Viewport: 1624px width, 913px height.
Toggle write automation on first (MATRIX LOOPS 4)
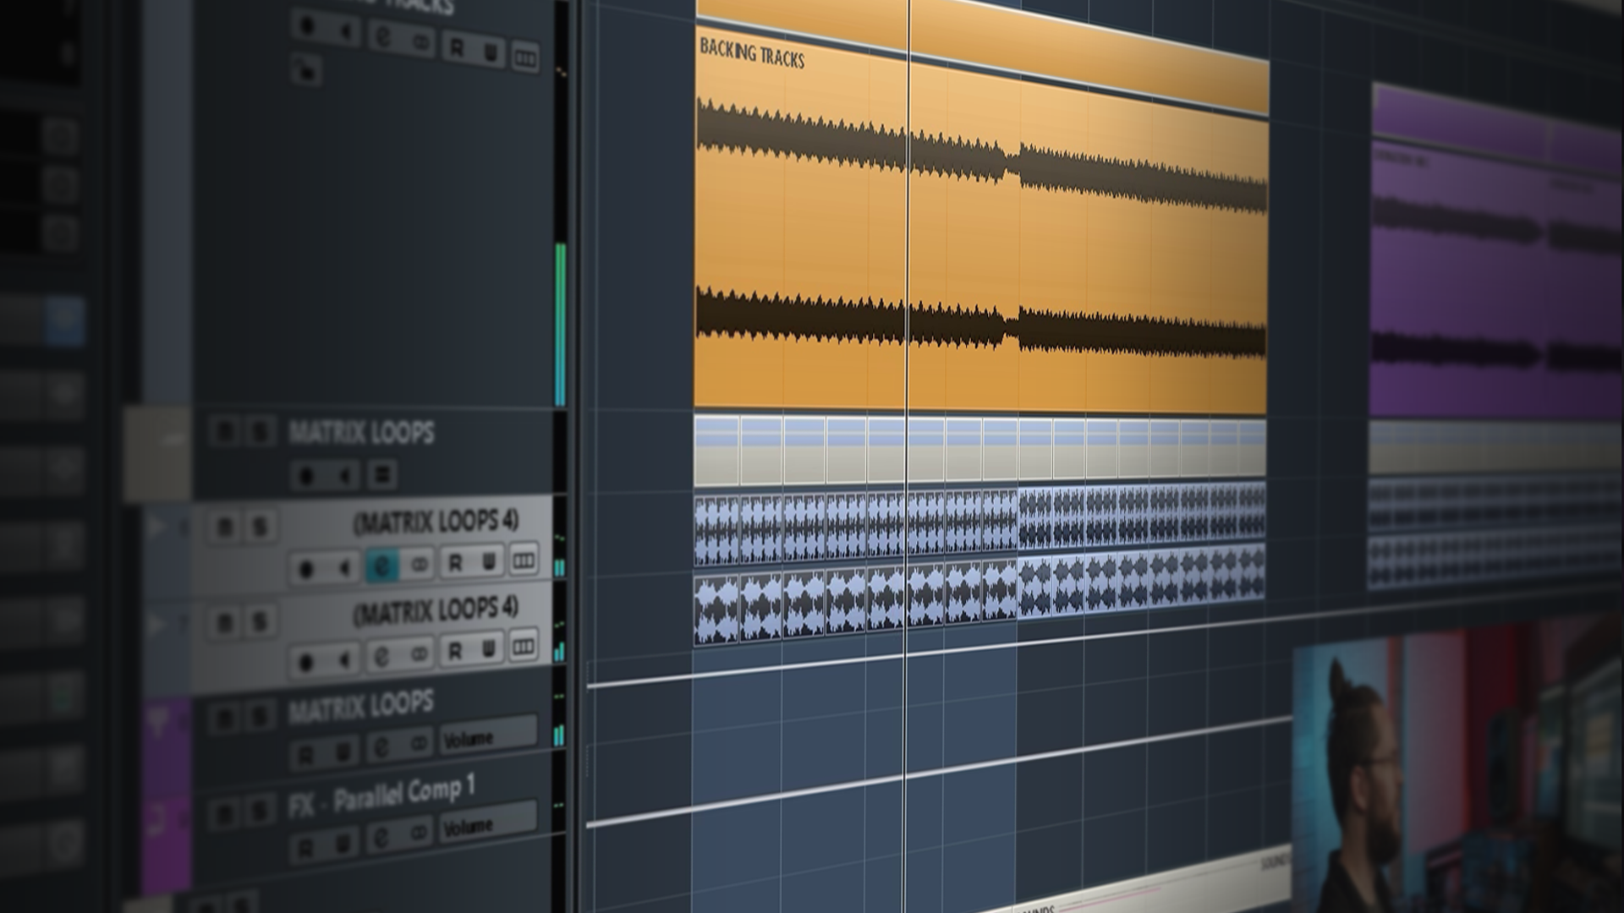pos(489,560)
